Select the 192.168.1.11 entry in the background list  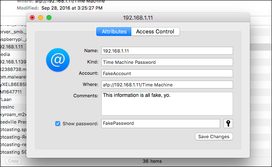pos(13,46)
